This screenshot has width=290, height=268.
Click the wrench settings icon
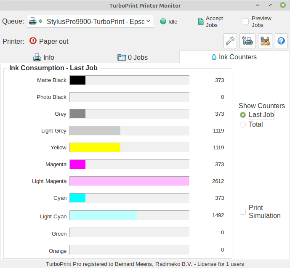point(230,41)
